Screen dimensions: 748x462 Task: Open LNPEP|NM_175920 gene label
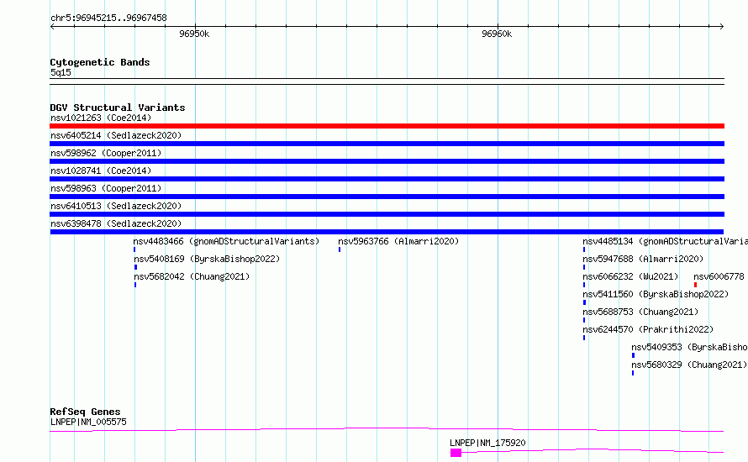[x=487, y=443]
